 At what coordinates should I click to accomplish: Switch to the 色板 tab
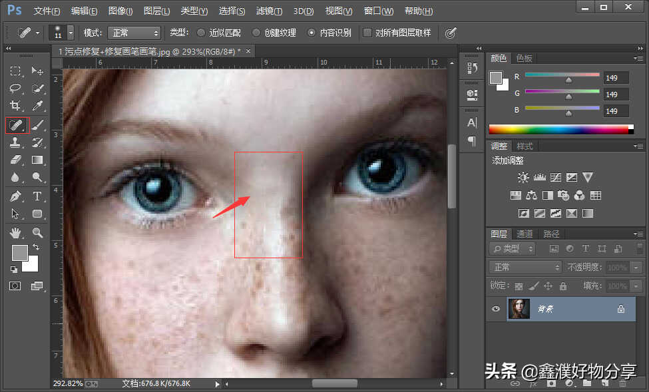(x=525, y=59)
